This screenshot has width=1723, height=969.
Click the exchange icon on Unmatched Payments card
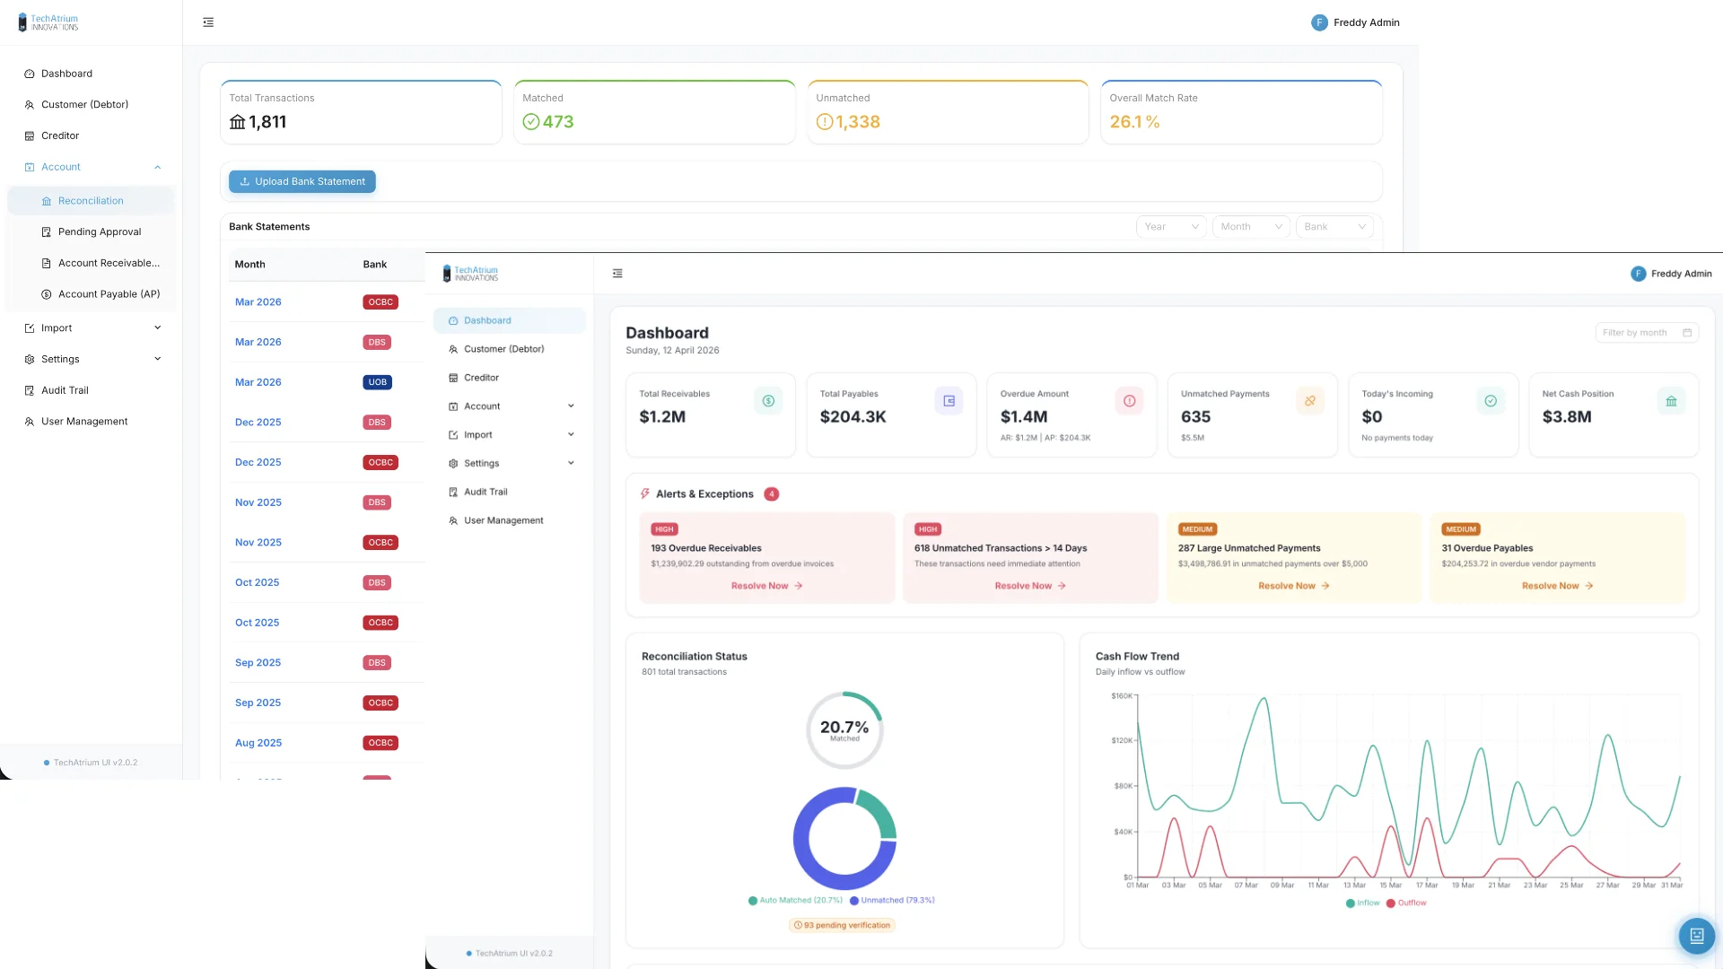click(x=1311, y=400)
